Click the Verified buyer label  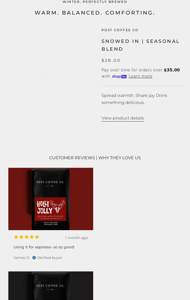tap(50, 258)
